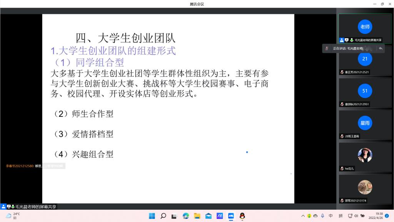This screenshot has height=222, width=394.
Task: Click the screen-share icon on 老师's tile
Action: click(347, 40)
